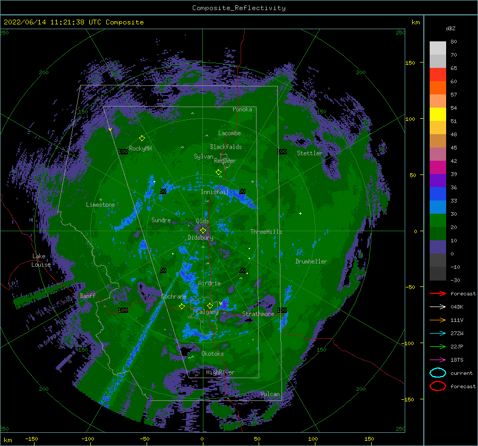Click the Cochrane label
478x446 pixels.
pyautogui.click(x=174, y=296)
